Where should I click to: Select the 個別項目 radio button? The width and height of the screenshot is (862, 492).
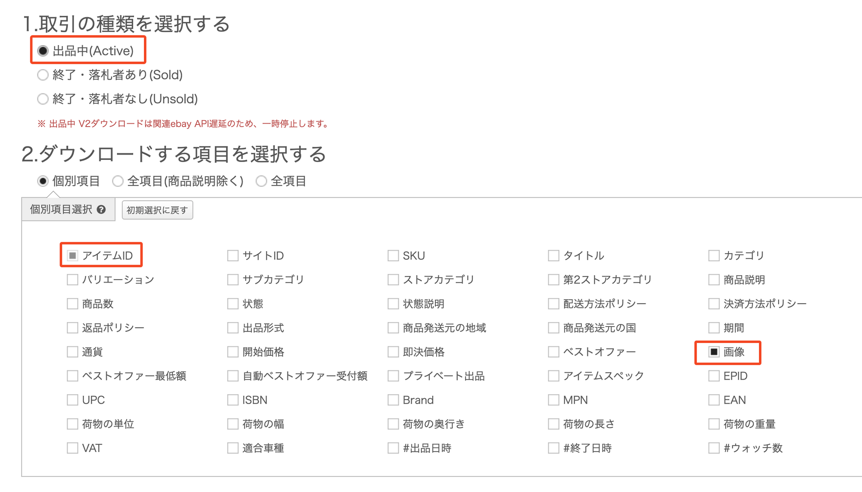(x=43, y=181)
